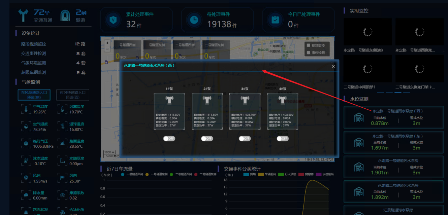Check the 事件检测 map layer checkbox
Screen dimensions: 448x215
click(308, 52)
